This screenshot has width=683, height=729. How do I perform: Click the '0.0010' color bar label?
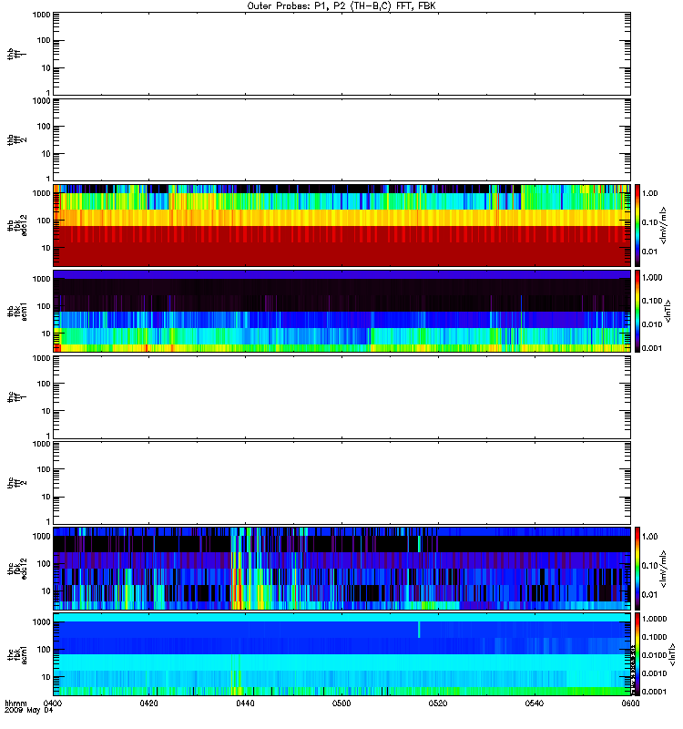coord(654,673)
